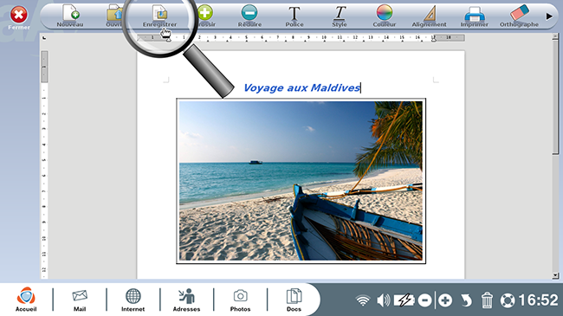Viewport: 563px width, 316px height.
Task: Go to Accueil home screen
Action: 26,300
